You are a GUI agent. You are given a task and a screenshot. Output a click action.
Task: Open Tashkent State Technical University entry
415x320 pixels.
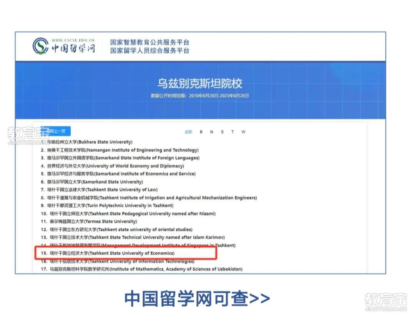point(133,237)
